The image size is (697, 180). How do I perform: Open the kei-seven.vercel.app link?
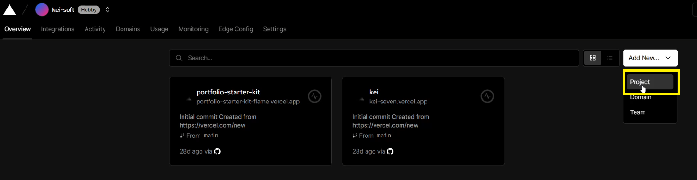pyautogui.click(x=398, y=101)
